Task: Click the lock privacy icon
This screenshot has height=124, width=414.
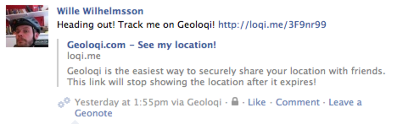Action: (x=235, y=102)
